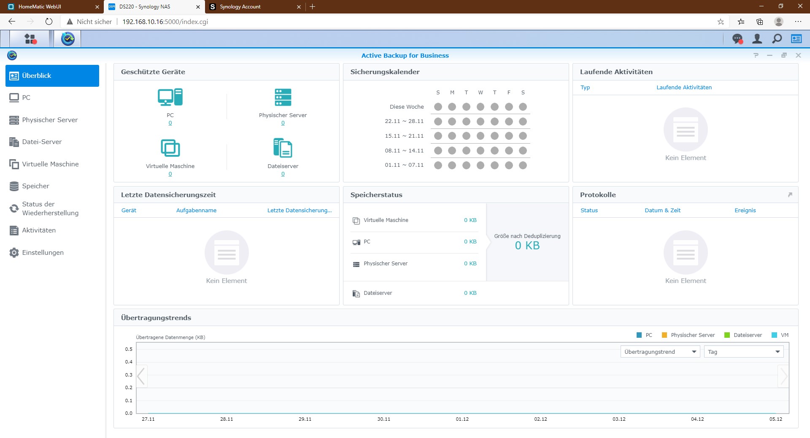Switch to Synology Account tab
This screenshot has width=810, height=438.
(254, 7)
